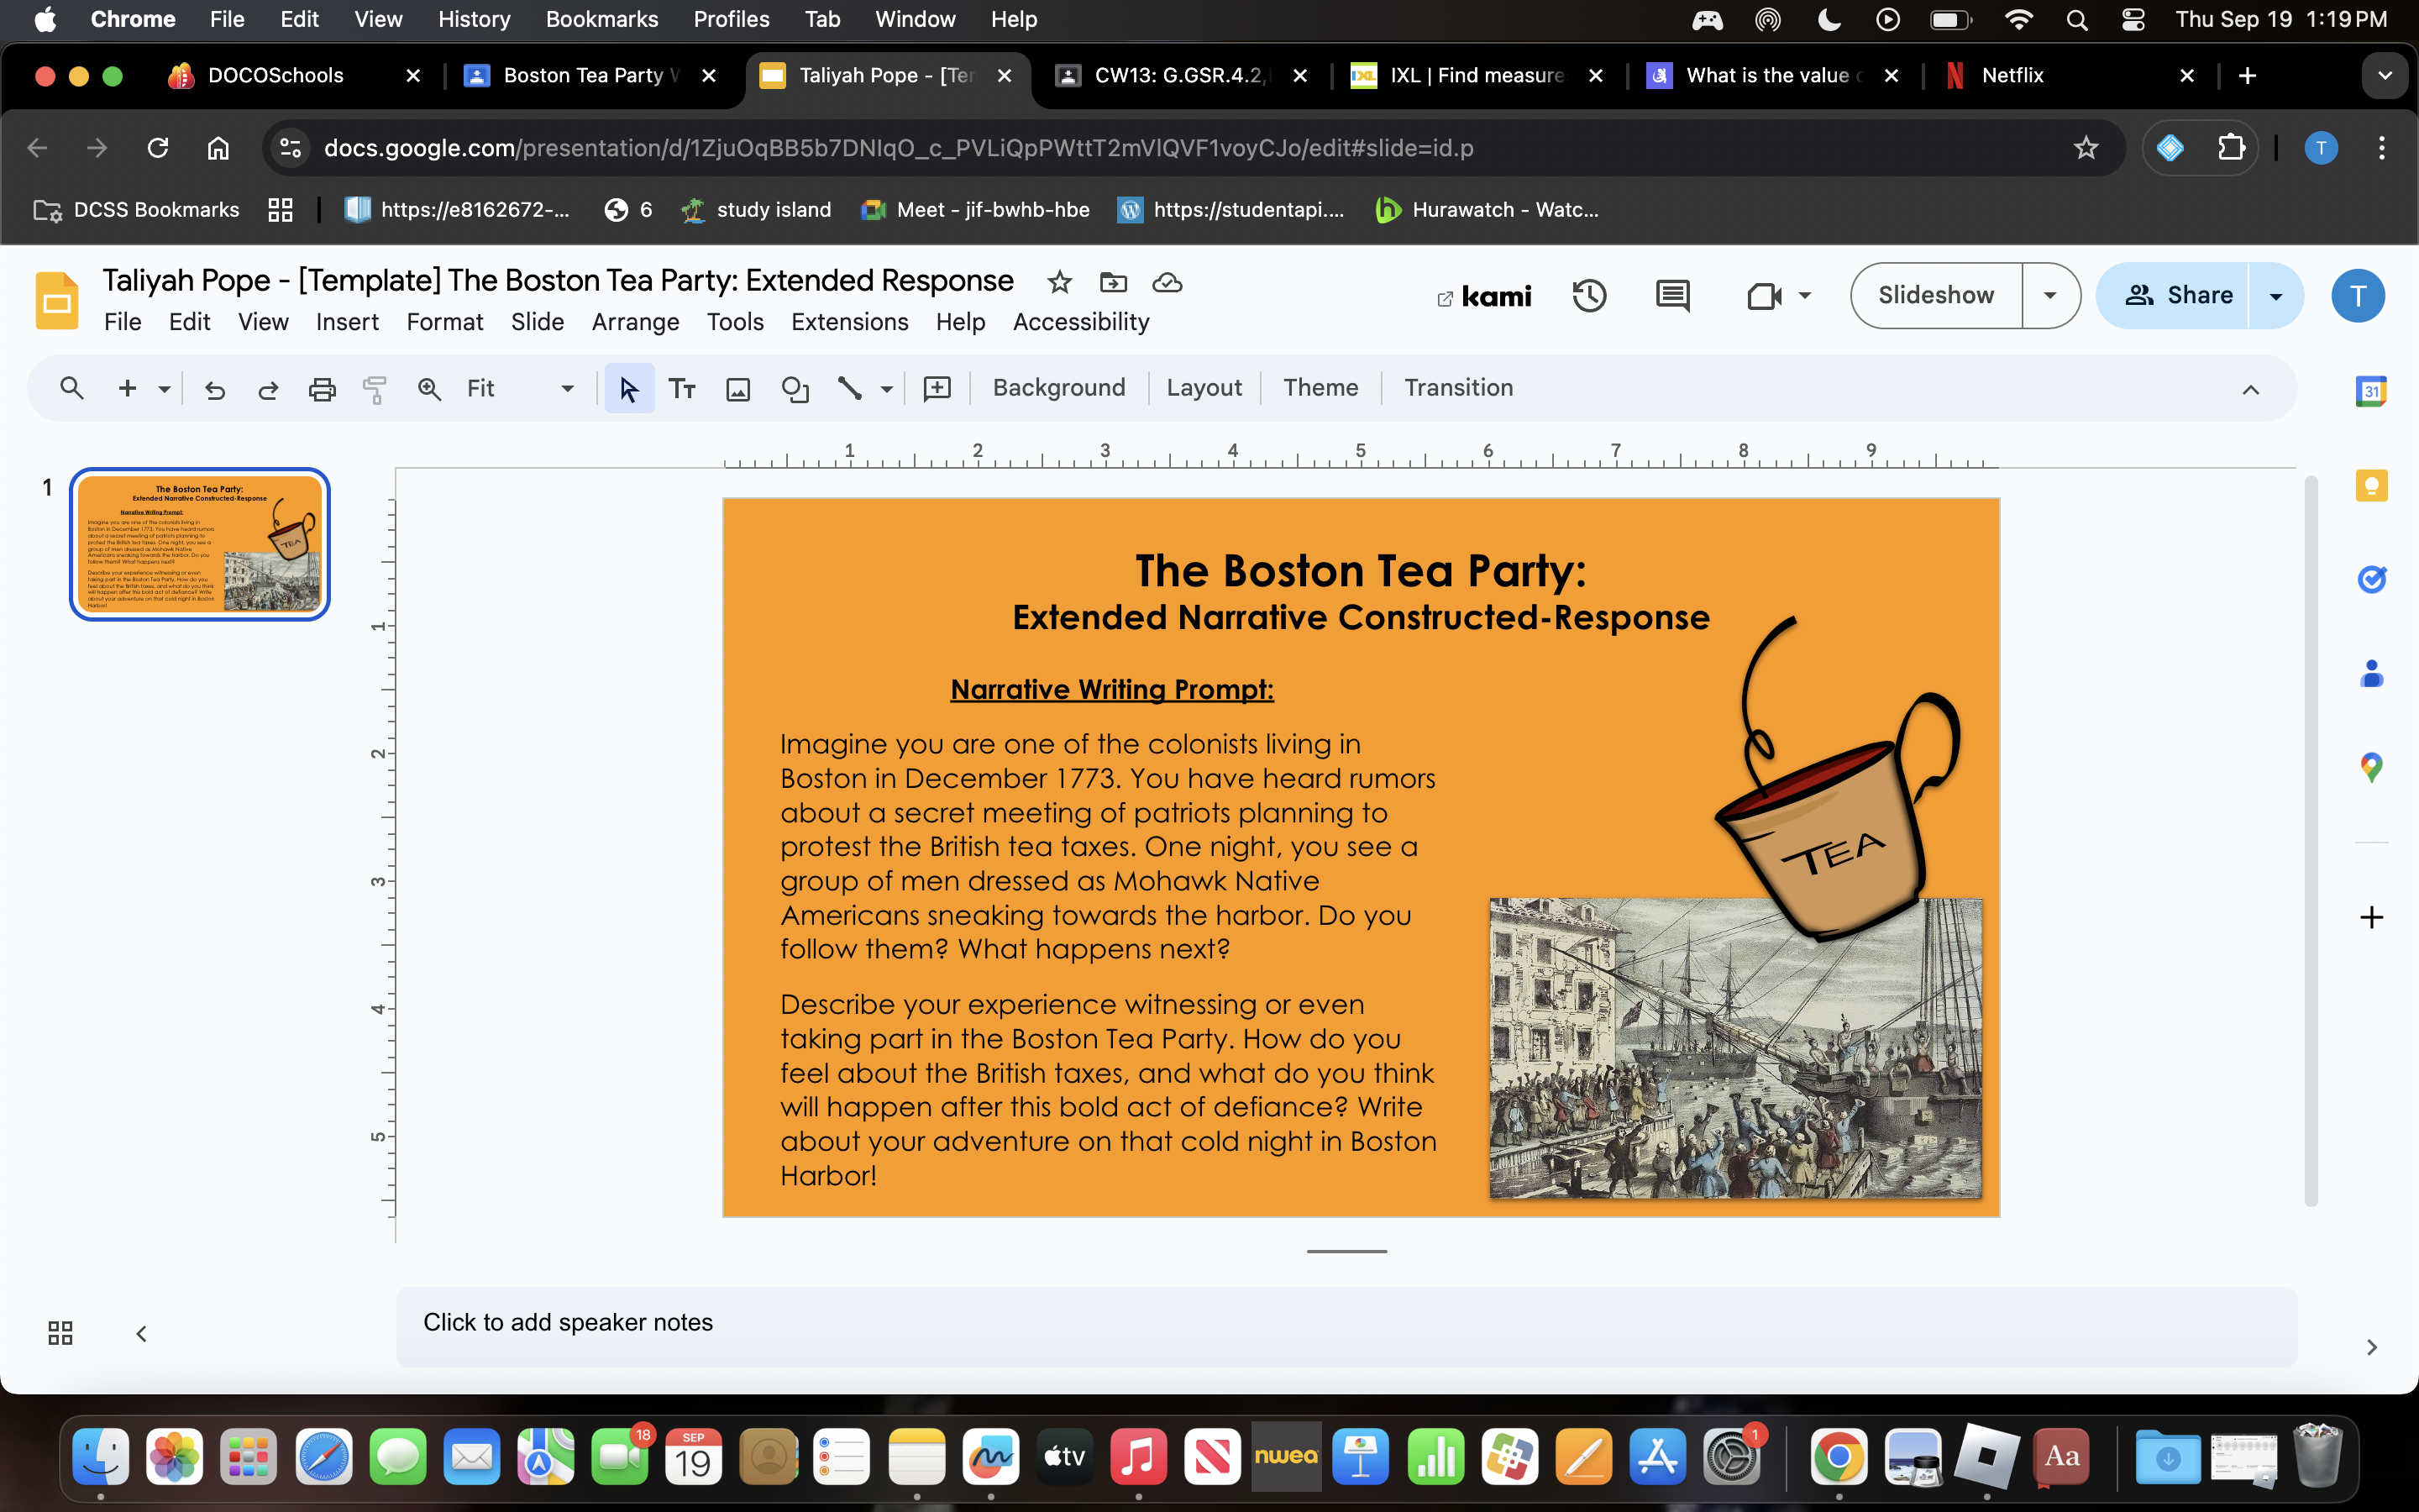Viewport: 2419px width, 1512px height.
Task: Insert an image from toolbar
Action: click(x=737, y=388)
